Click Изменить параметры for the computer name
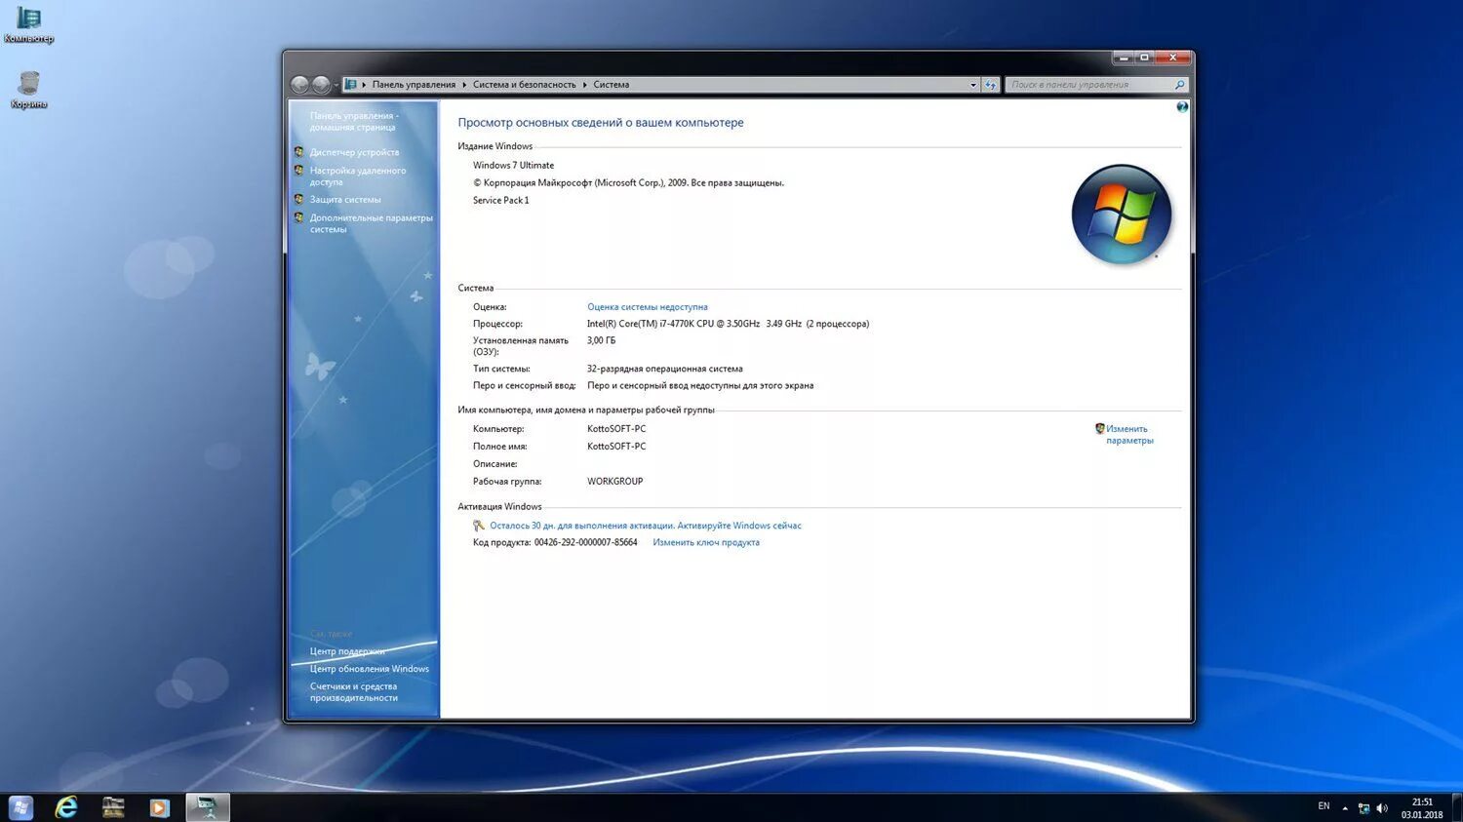Screen dimensions: 1463x822 [x=1129, y=435]
